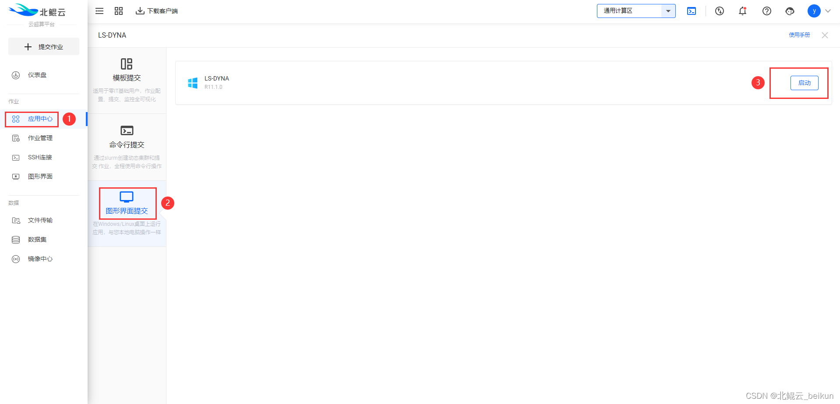The image size is (840, 404).
Task: Click the 下载客户端 download icon
Action: click(140, 11)
